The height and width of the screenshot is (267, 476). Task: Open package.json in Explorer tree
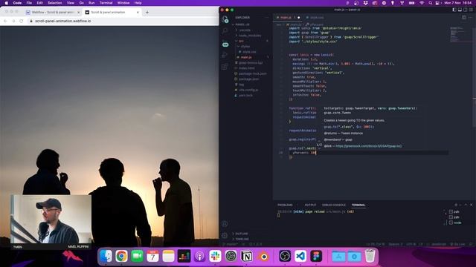[x=248, y=79]
